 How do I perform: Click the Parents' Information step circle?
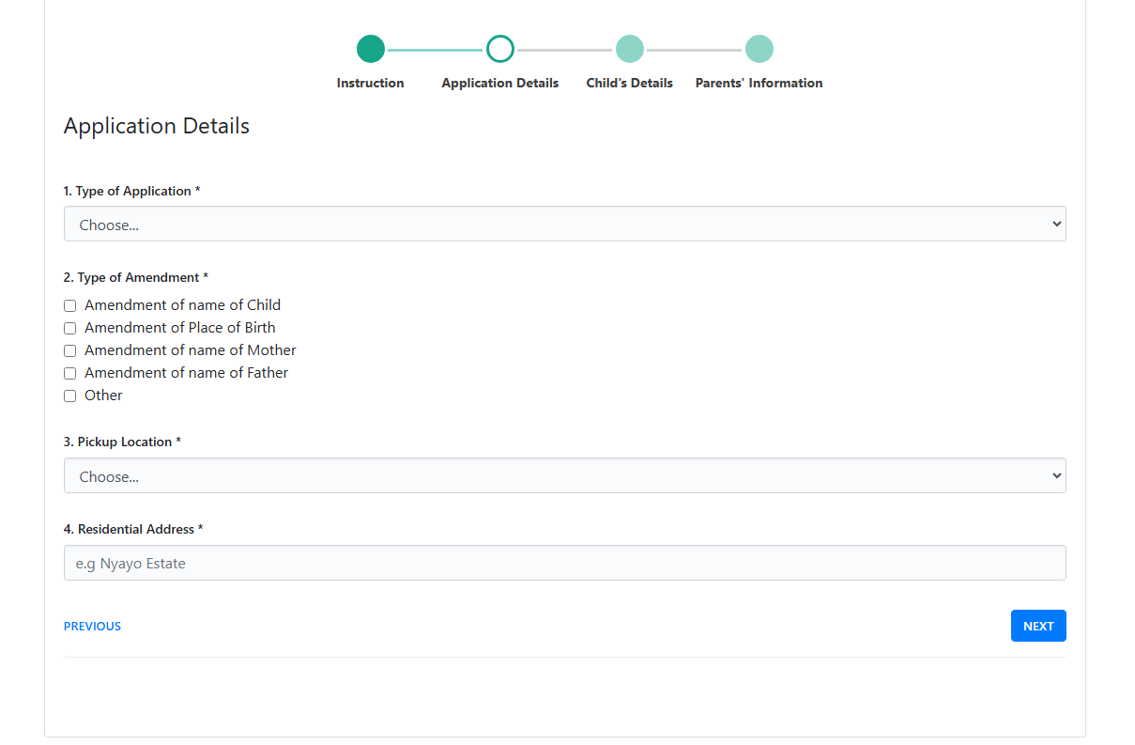(x=759, y=48)
